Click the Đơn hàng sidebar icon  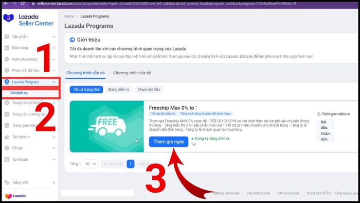7,48
